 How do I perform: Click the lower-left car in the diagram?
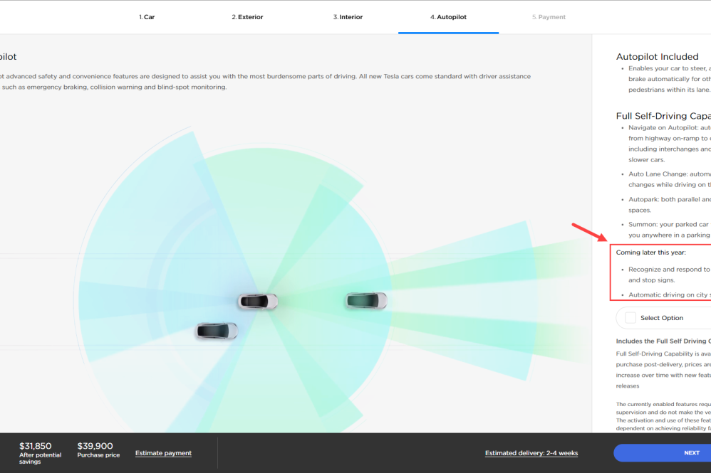tap(217, 331)
